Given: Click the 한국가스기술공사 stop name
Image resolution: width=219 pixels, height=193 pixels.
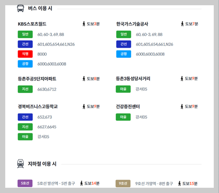Looking at the screenshot, I should [132, 24].
